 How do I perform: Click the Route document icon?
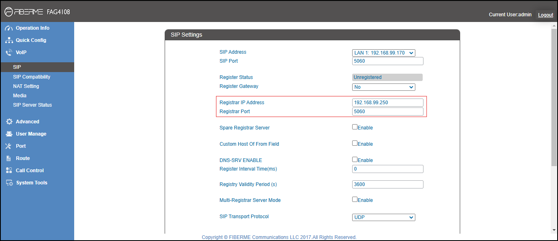(x=9, y=158)
